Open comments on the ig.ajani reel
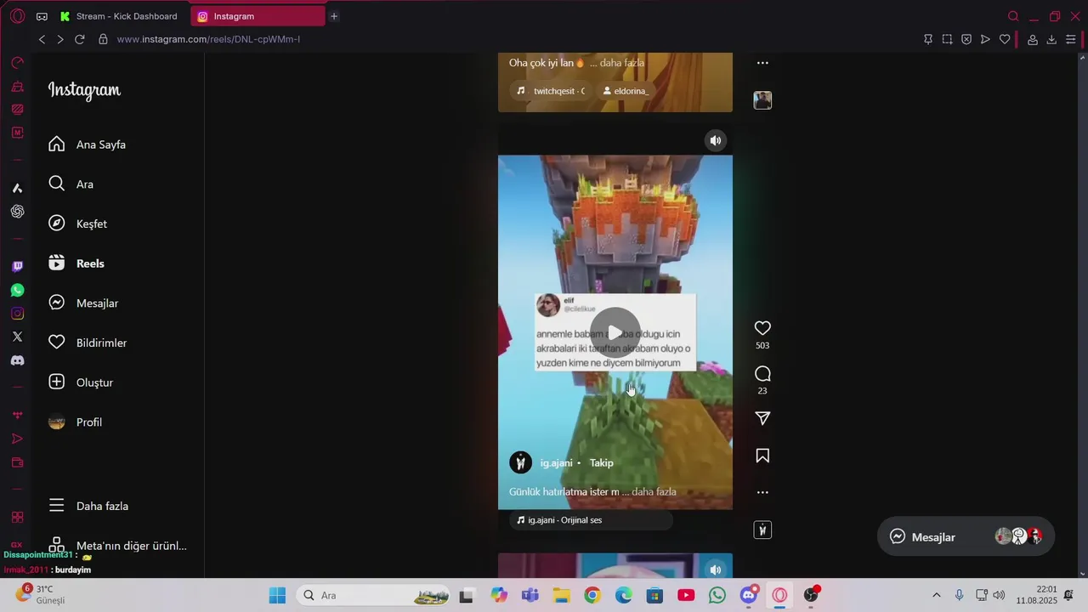 pos(762,374)
